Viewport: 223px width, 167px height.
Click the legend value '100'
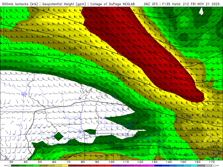(112, 162)
